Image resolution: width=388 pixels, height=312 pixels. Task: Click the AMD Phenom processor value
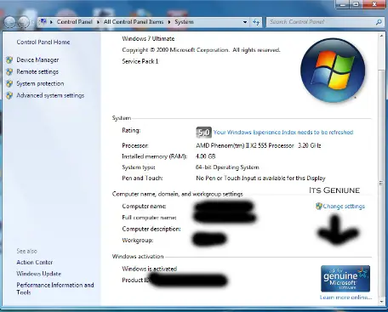point(259,145)
